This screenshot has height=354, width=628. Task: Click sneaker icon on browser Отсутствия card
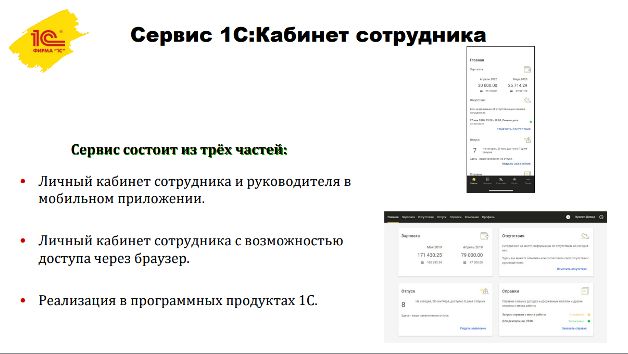pyautogui.click(x=585, y=236)
